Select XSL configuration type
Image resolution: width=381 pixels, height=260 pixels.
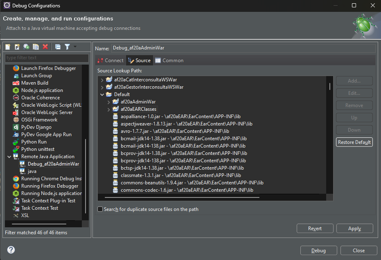coord(25,215)
